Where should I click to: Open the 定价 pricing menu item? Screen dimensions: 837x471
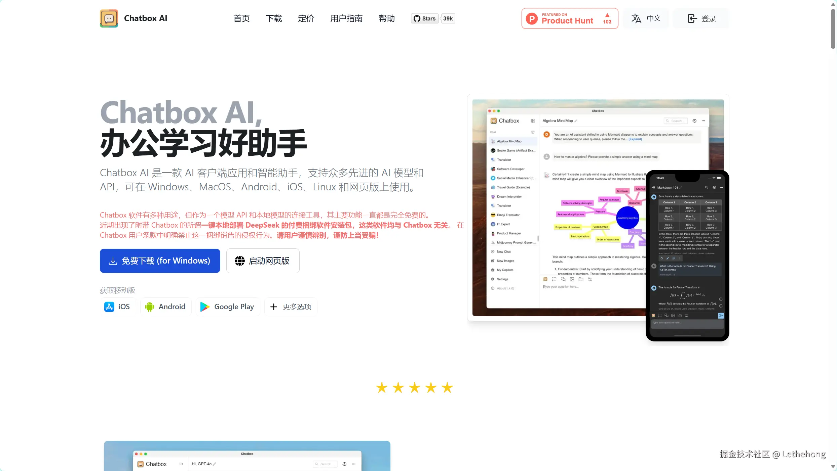point(306,18)
